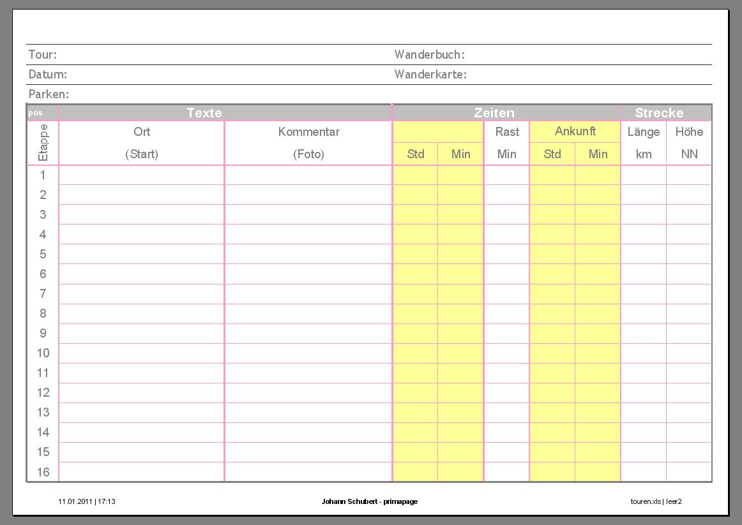Click 'Std' under Ankunft

(x=552, y=154)
